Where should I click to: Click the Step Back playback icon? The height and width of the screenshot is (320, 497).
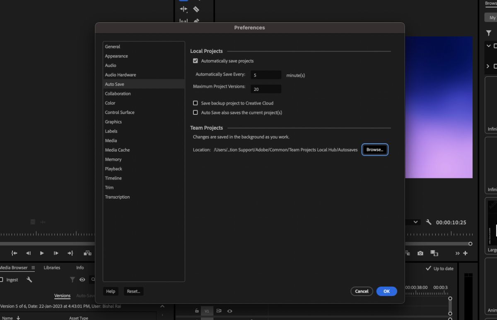28,253
